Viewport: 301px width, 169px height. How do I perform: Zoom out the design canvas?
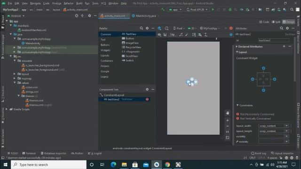tap(228, 126)
